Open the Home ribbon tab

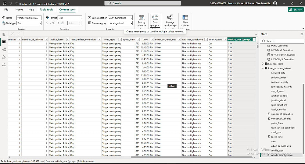(x=19, y=10)
